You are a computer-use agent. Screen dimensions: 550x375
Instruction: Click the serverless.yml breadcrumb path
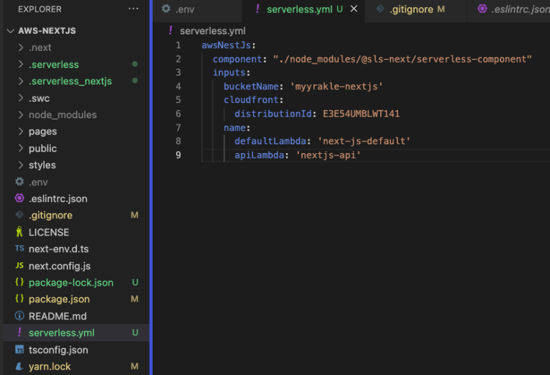(212, 31)
